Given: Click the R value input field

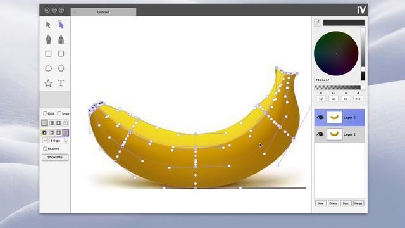Looking at the screenshot, I should point(321,99).
